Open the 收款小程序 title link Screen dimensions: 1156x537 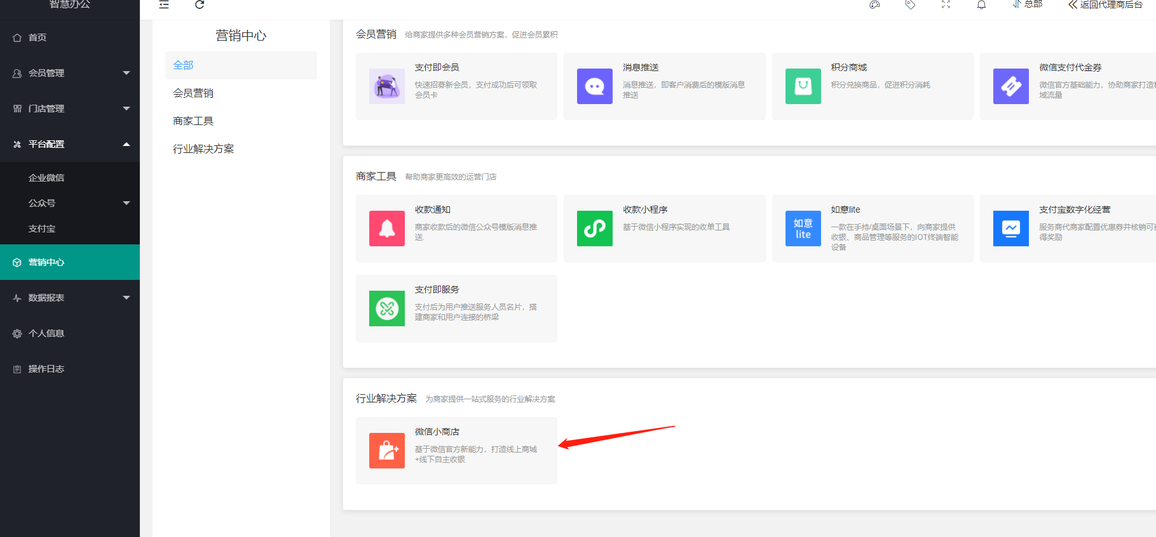tap(645, 209)
